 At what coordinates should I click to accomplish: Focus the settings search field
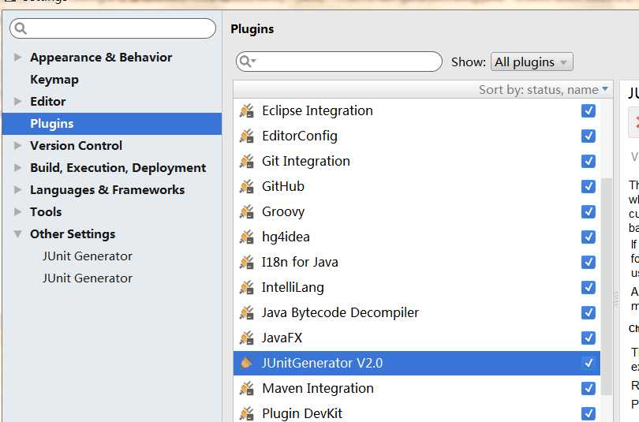coord(113,28)
